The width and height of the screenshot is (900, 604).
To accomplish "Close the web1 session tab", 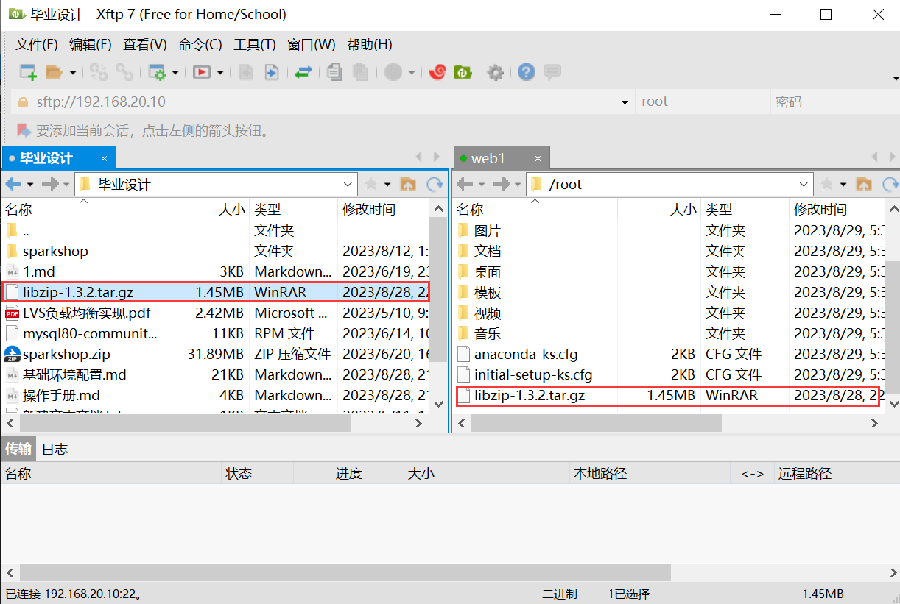I will [539, 158].
